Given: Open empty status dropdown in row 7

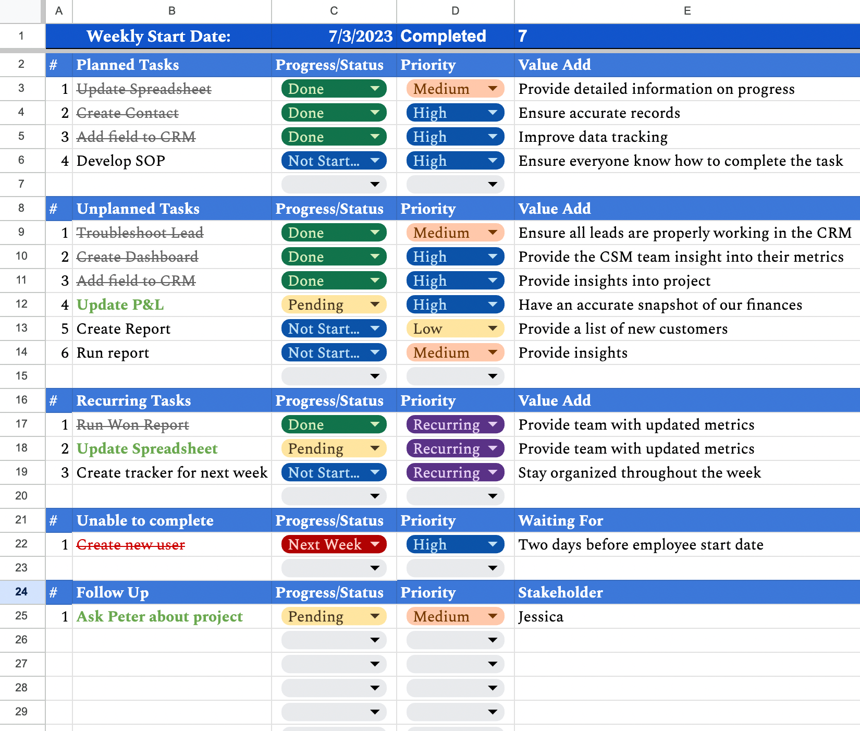Looking at the screenshot, I should point(374,184).
